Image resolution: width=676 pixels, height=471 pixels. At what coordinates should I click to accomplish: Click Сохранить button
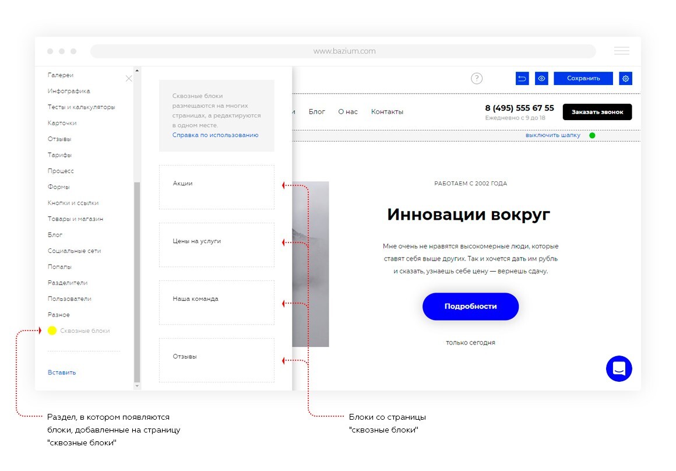coord(583,79)
